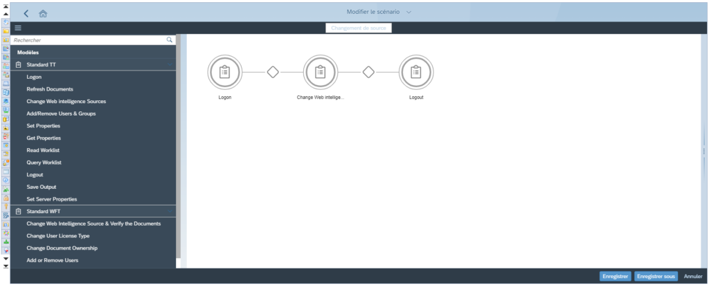Image resolution: width=709 pixels, height=285 pixels.
Task: Select the Change Web intelligence node
Action: pos(321,72)
